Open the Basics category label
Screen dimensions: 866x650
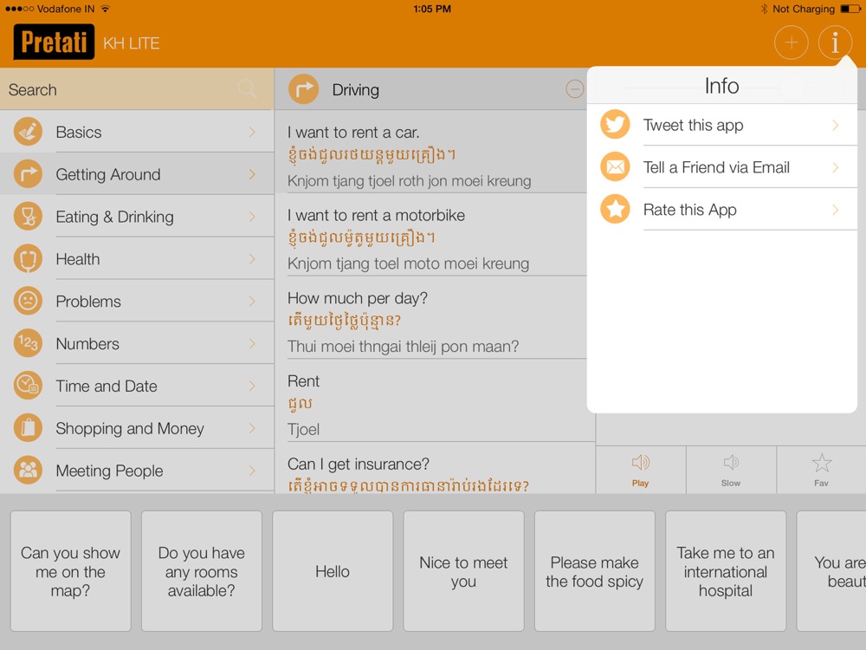[x=79, y=132]
